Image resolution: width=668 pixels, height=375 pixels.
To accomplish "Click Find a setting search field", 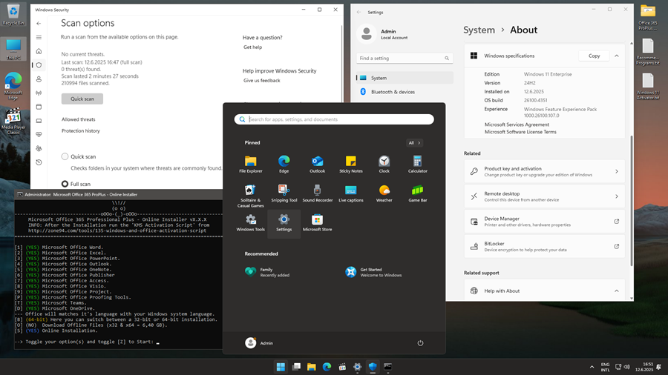I will (405, 59).
